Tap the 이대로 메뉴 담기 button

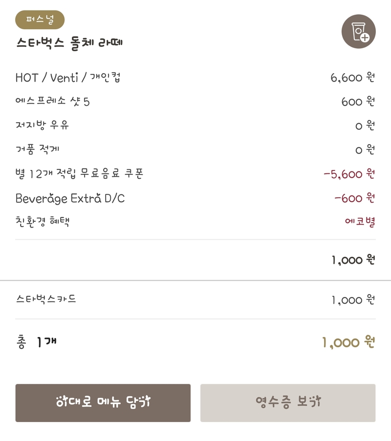[103, 403]
